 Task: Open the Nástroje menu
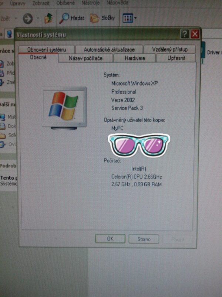click(90, 3)
